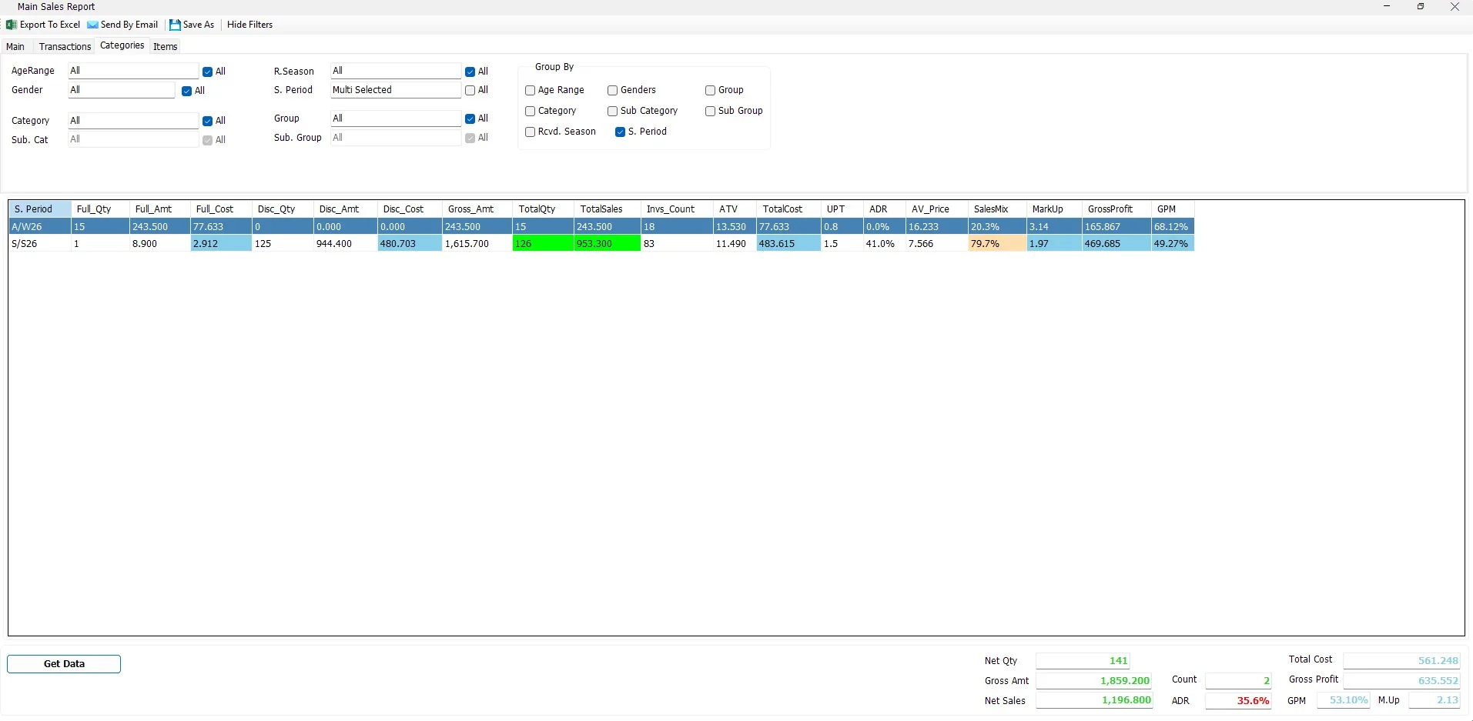Click the Gross Profit total field
1473x721 pixels.
(x=1401, y=680)
